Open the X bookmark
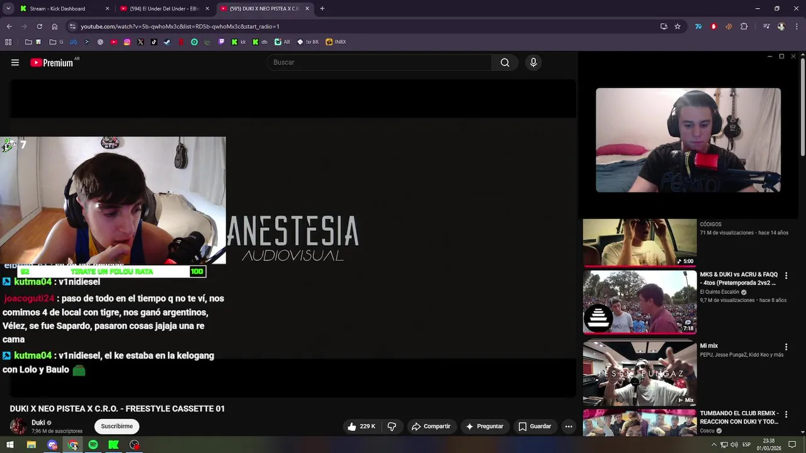This screenshot has height=453, width=806. 140,42
